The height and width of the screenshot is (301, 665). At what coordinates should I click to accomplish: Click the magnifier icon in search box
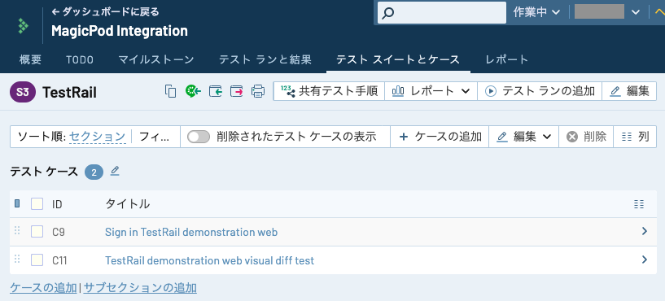pos(387,13)
